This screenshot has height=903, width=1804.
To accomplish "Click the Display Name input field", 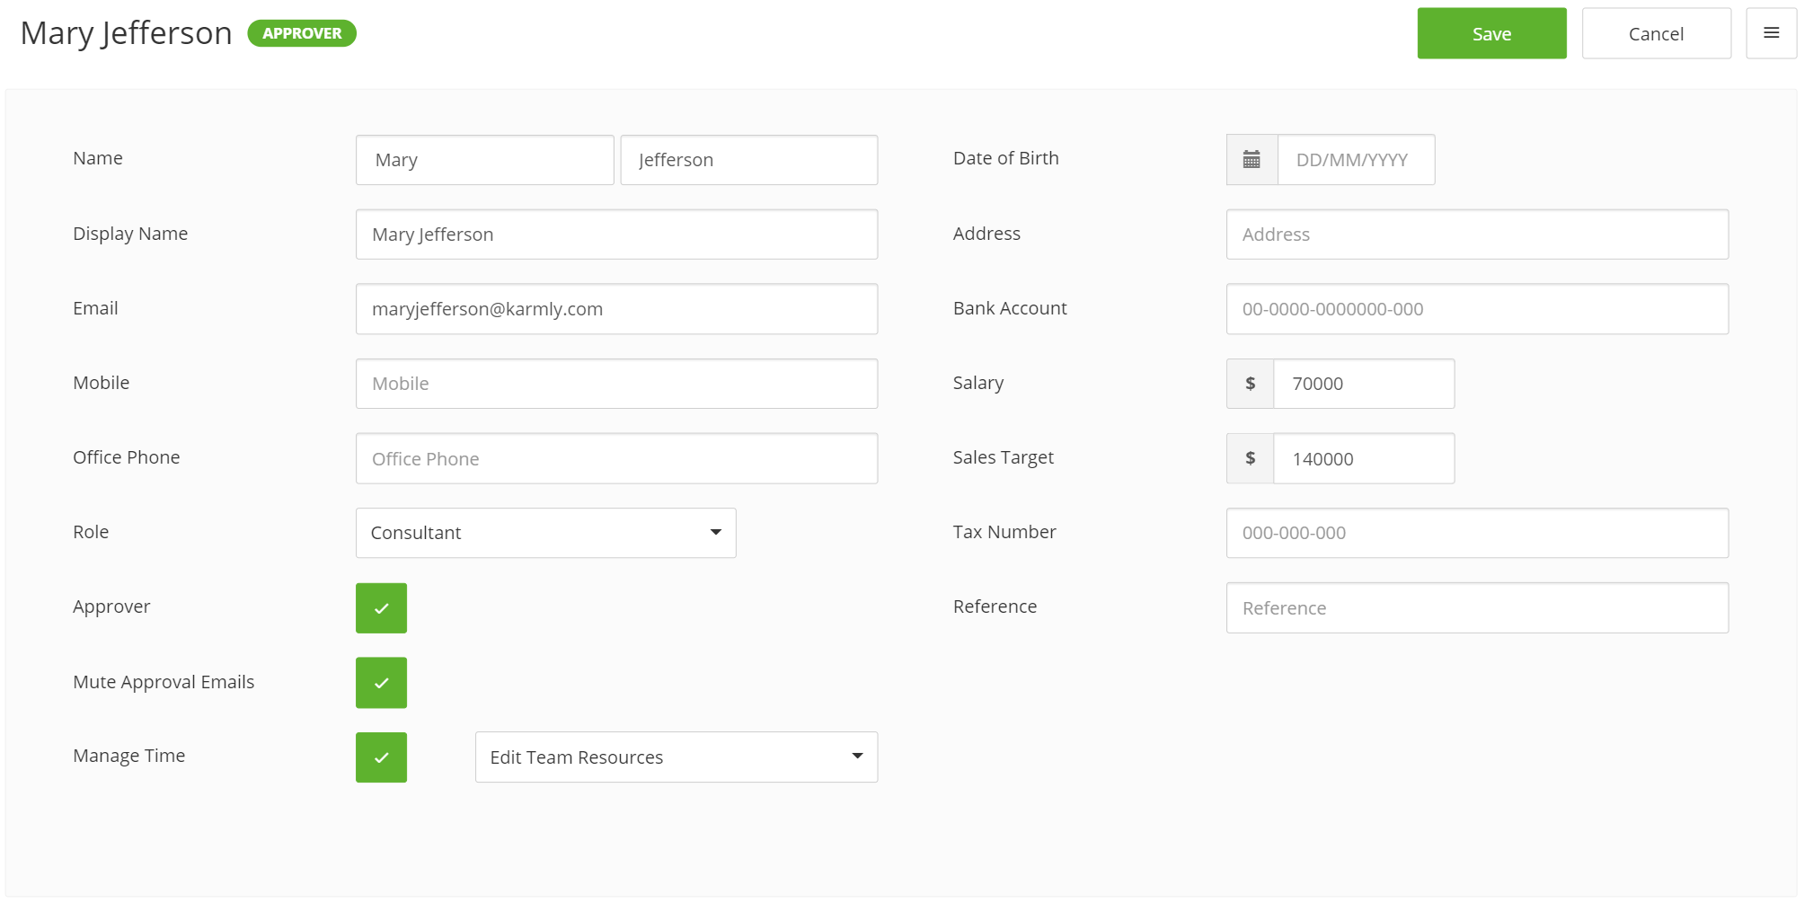I will click(616, 235).
